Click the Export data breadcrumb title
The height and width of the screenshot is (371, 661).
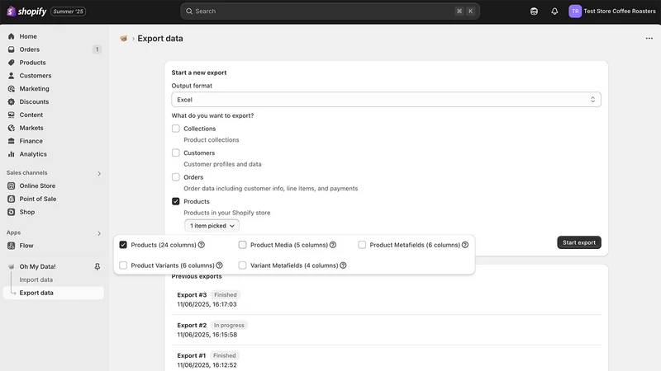pyautogui.click(x=160, y=38)
